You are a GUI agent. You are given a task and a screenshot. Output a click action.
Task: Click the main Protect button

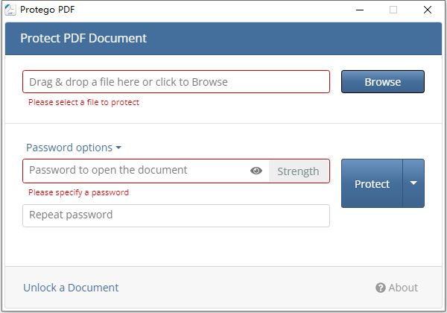pos(372,183)
